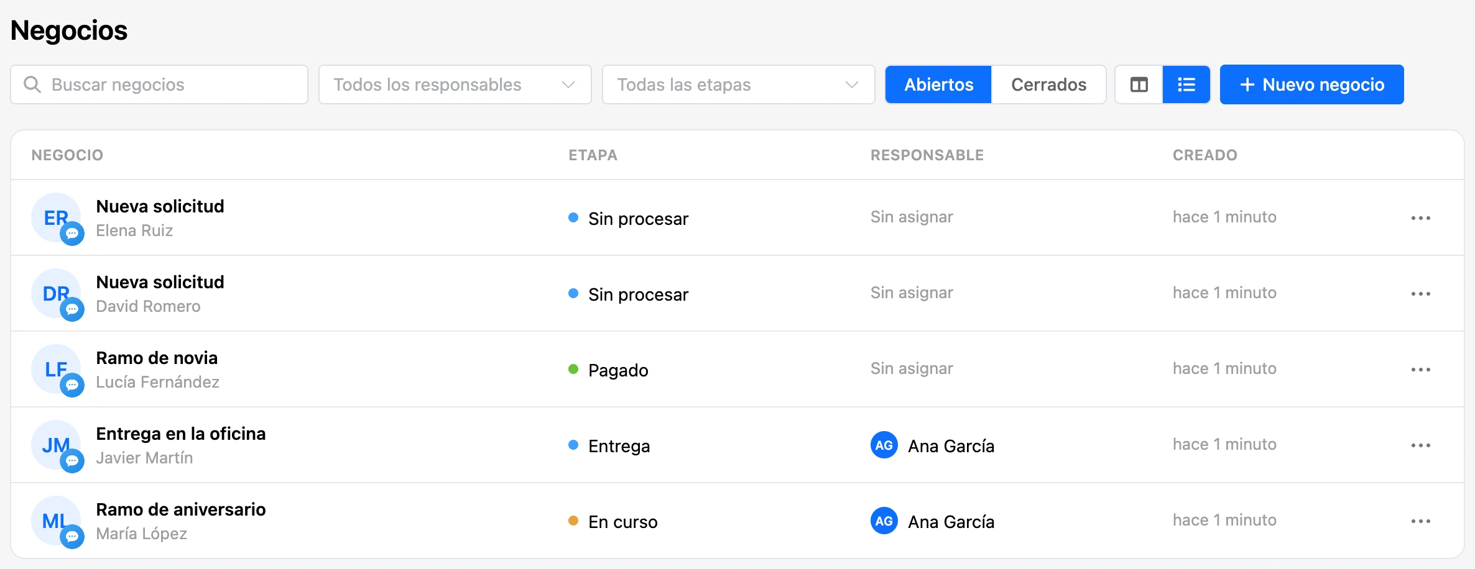Image resolution: width=1475 pixels, height=569 pixels.
Task: Click Sin asignar in Ramo de novia row
Action: pyautogui.click(x=912, y=368)
